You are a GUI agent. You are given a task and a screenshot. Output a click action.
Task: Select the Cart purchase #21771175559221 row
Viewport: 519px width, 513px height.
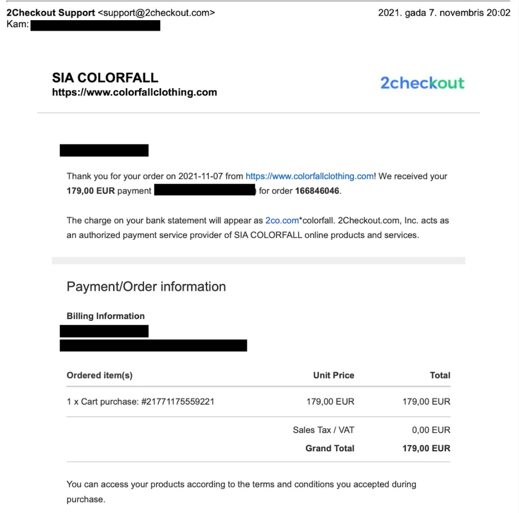tap(258, 402)
